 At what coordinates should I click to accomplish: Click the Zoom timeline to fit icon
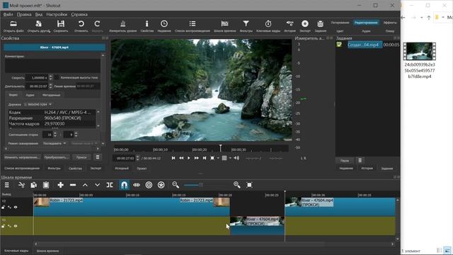249,185
